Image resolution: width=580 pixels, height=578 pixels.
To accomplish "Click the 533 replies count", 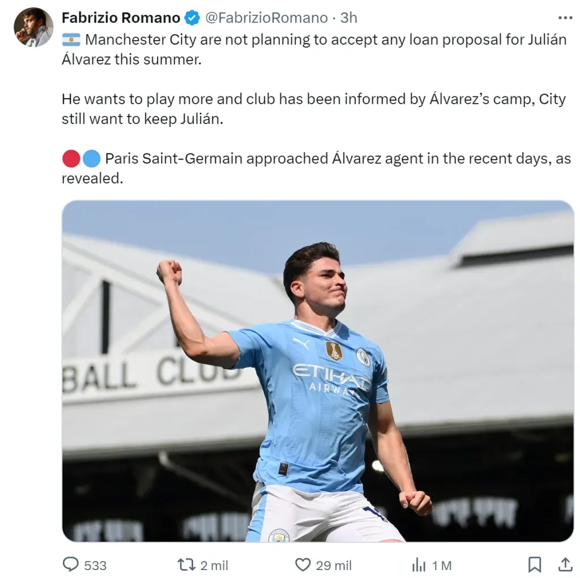I will tap(95, 566).
